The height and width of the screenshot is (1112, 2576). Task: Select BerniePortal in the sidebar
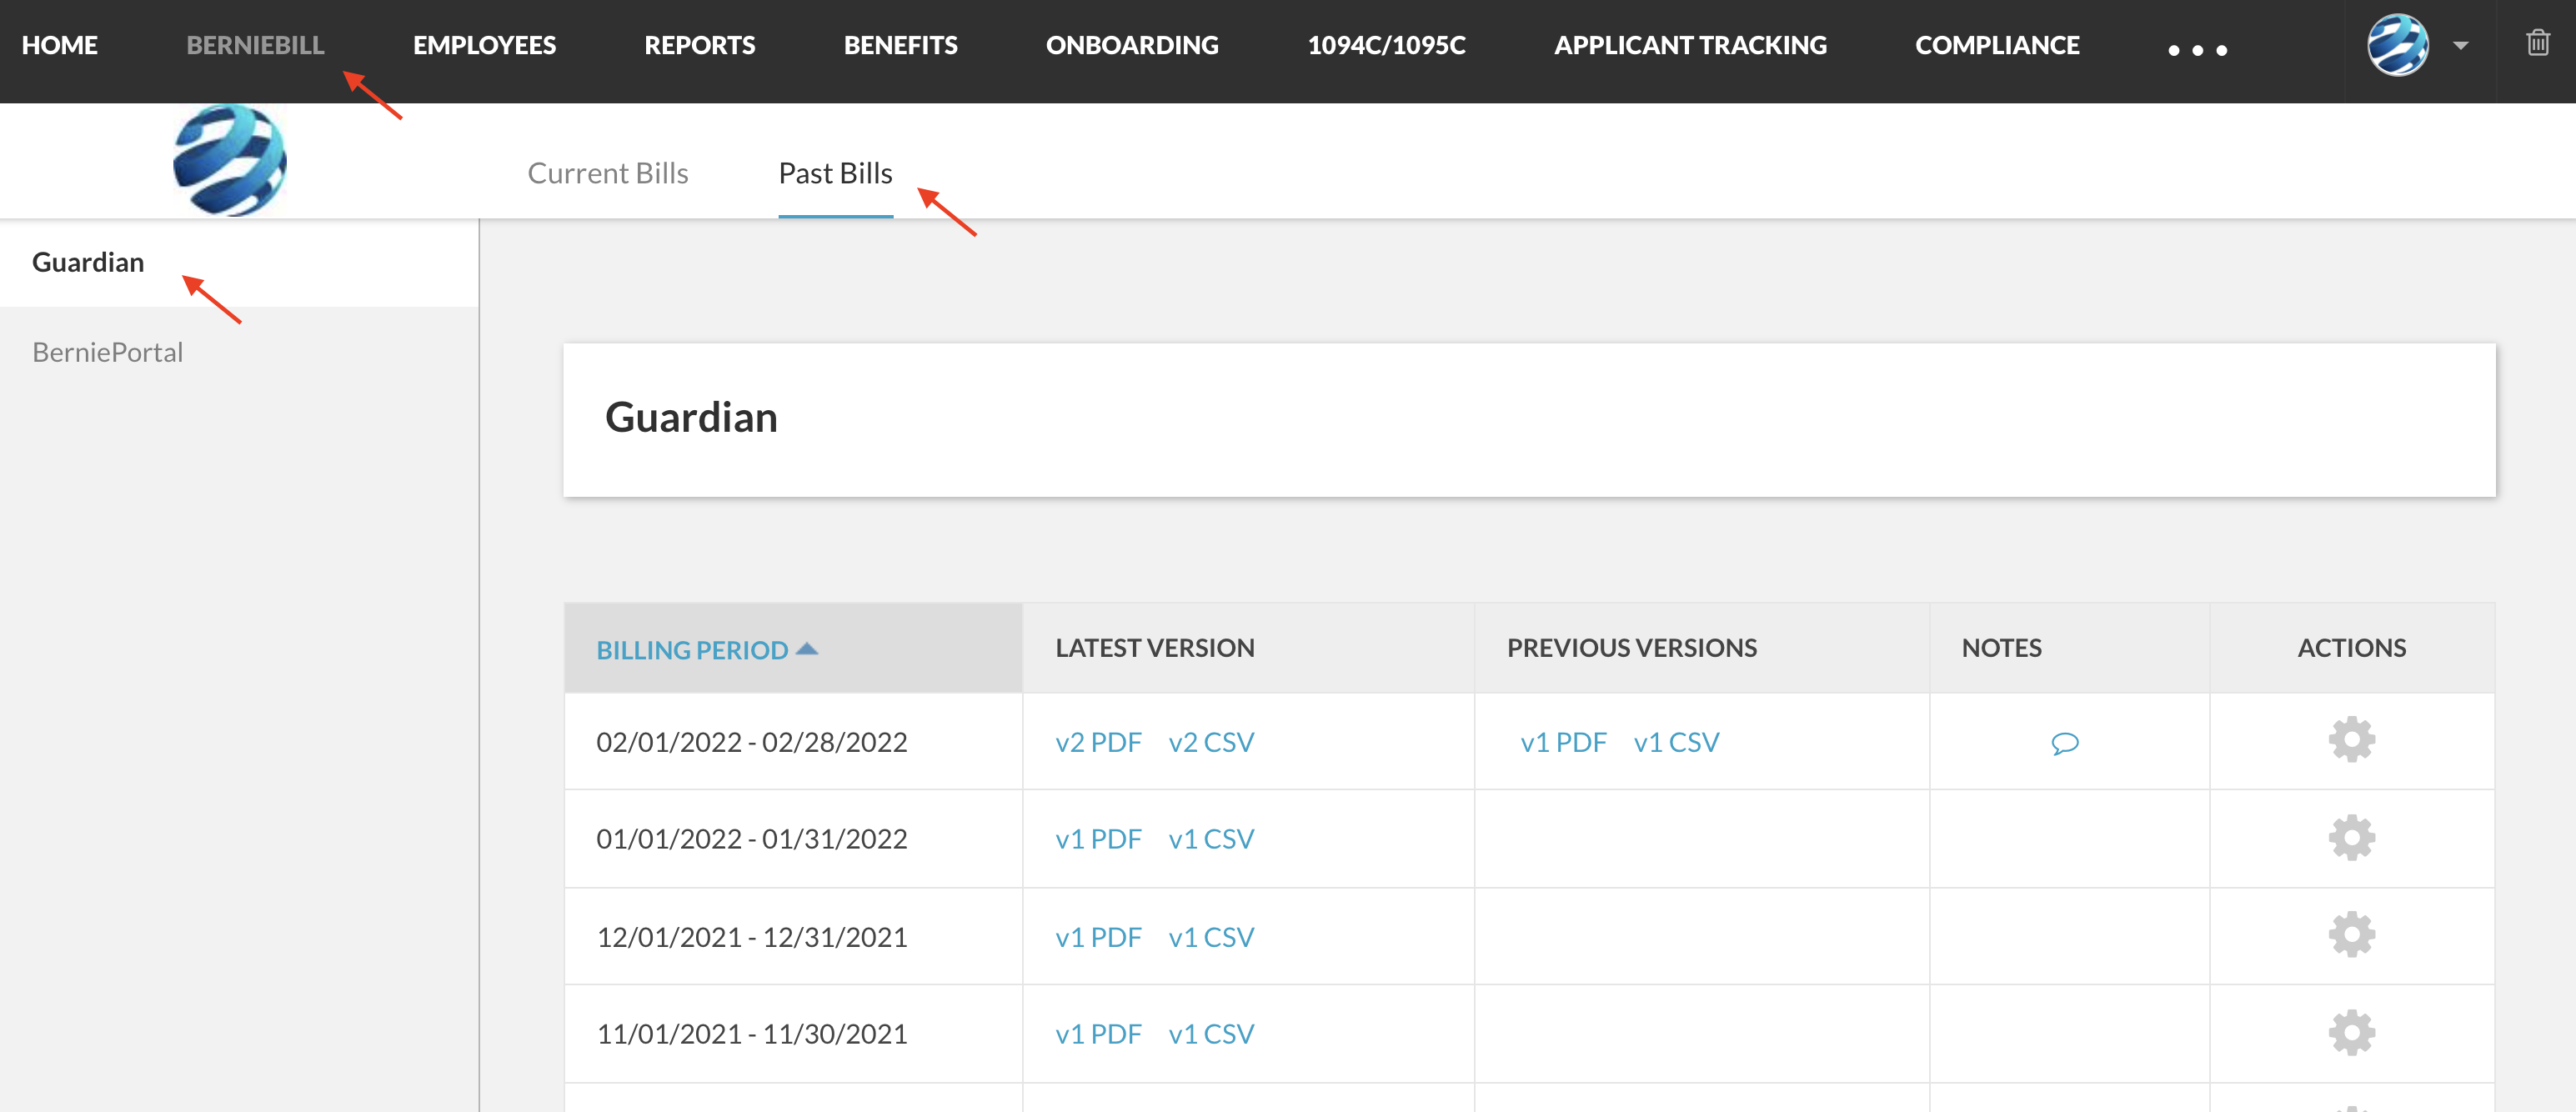point(107,352)
